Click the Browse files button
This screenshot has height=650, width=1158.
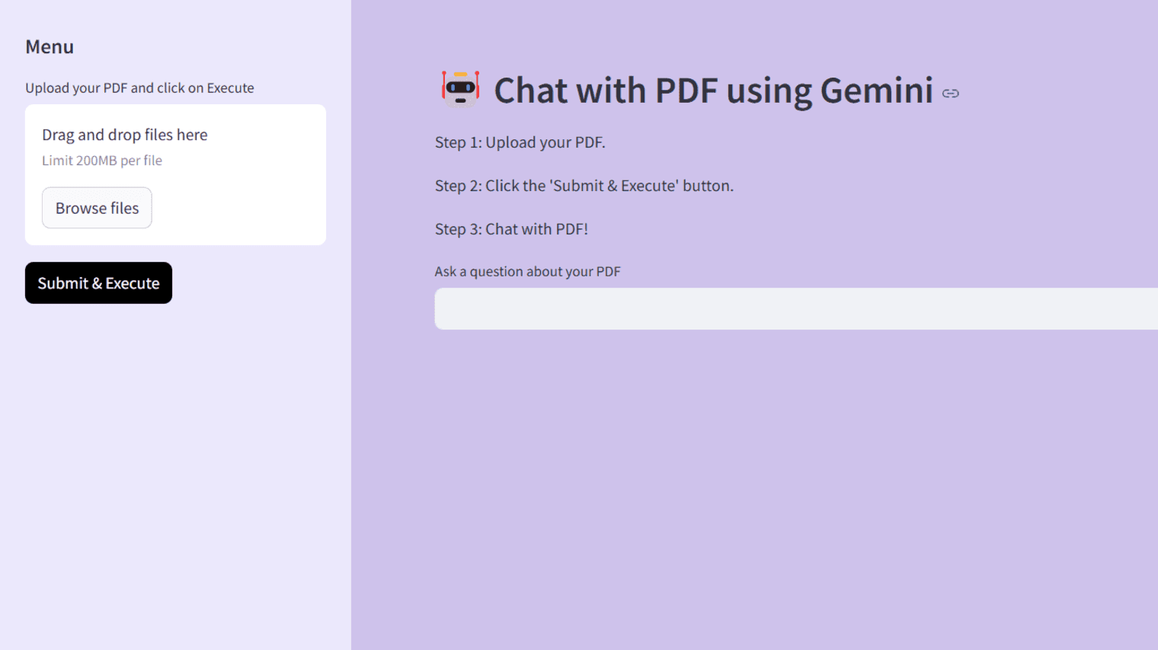pos(97,208)
